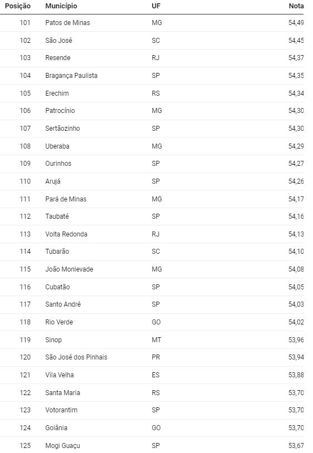Viewport: 313px width, 453px height.
Task: Click the Goiânia municipality name
Action: point(56,428)
